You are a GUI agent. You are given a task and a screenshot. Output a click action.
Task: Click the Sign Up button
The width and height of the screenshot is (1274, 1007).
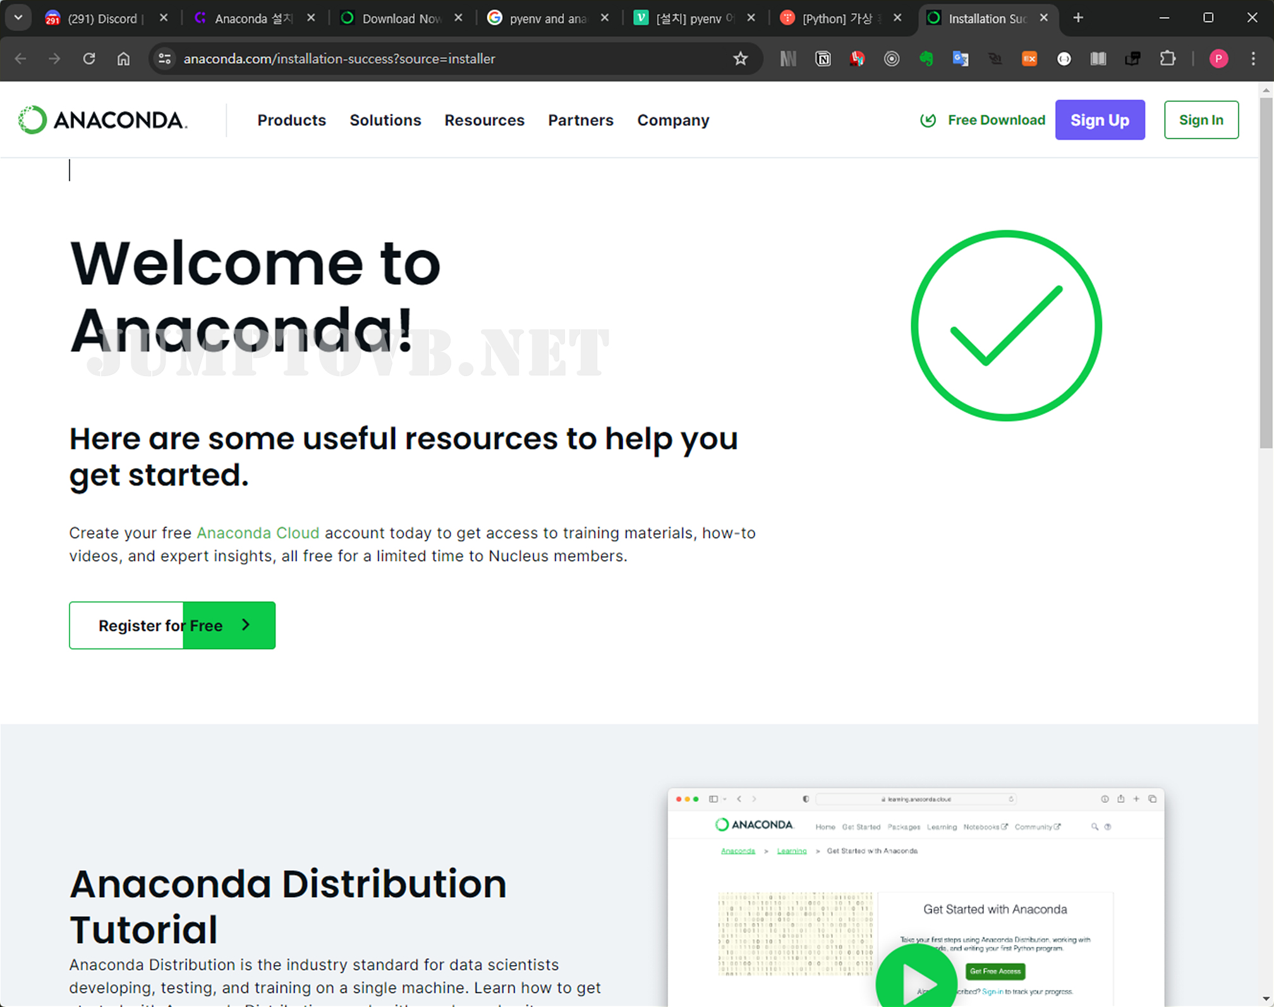point(1100,119)
